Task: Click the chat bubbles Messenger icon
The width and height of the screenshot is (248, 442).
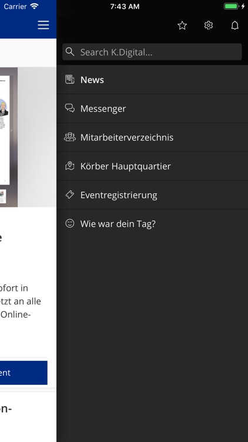Action: click(x=70, y=108)
